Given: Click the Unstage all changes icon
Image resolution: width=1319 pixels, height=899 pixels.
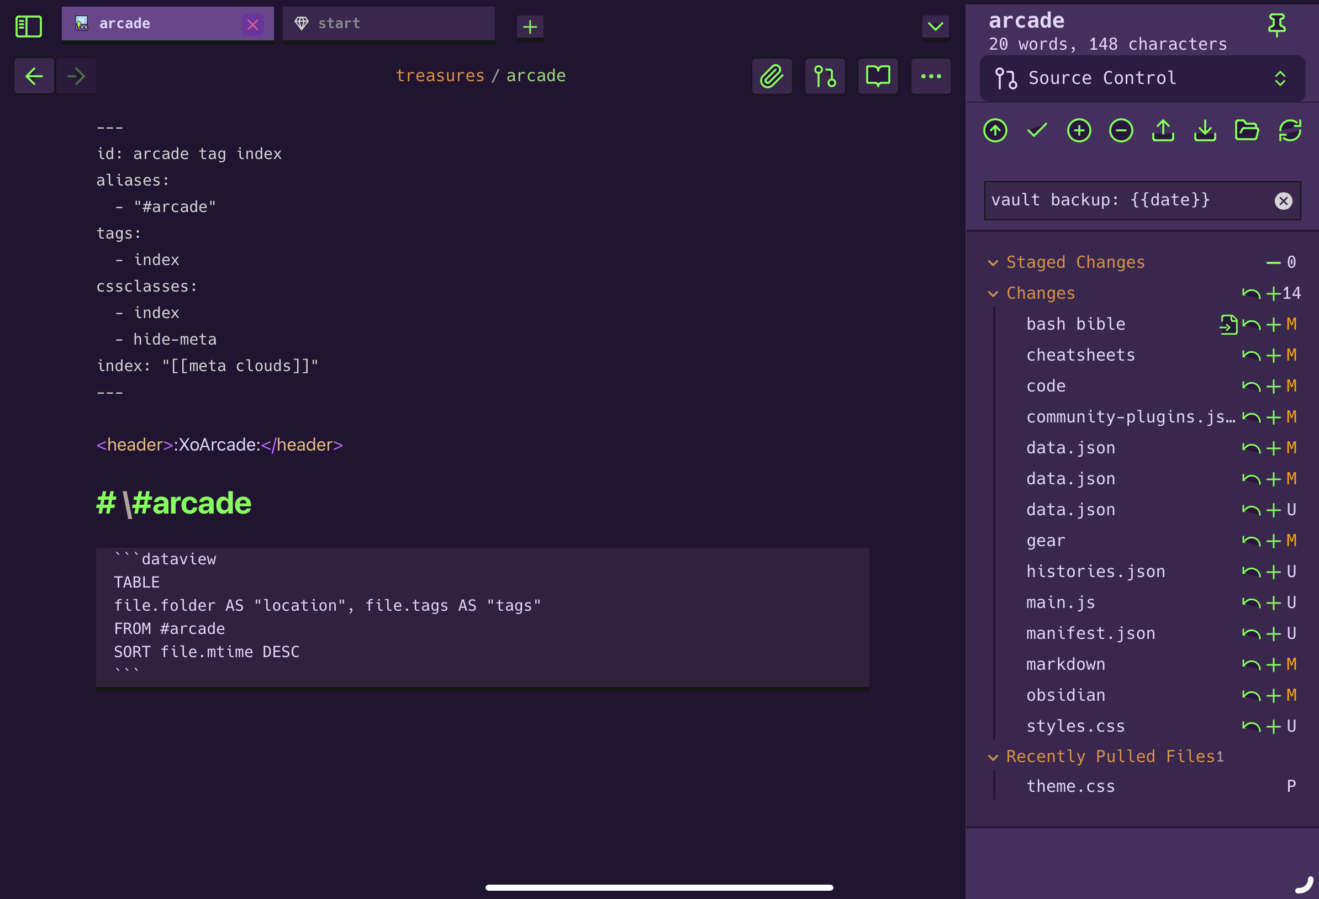Looking at the screenshot, I should click(1121, 130).
